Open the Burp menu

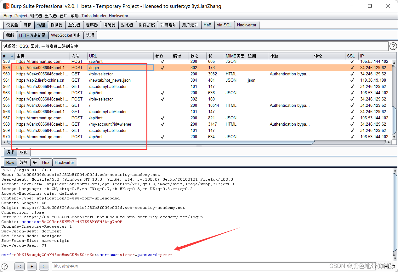click(x=8, y=16)
